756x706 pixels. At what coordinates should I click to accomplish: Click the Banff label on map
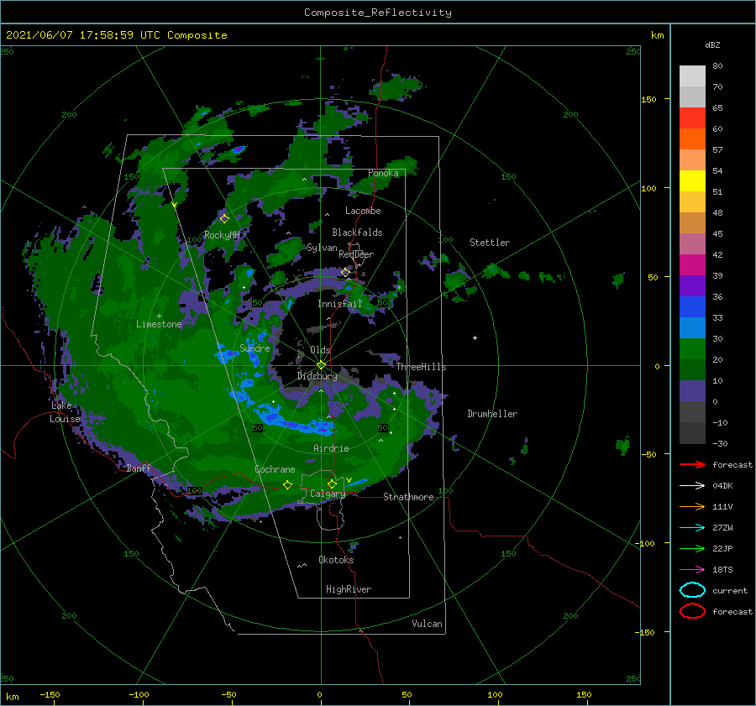(139, 468)
